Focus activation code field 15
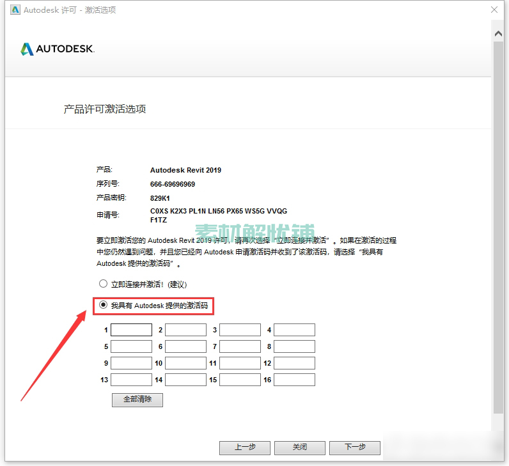The width and height of the screenshot is (509, 466). [240, 380]
